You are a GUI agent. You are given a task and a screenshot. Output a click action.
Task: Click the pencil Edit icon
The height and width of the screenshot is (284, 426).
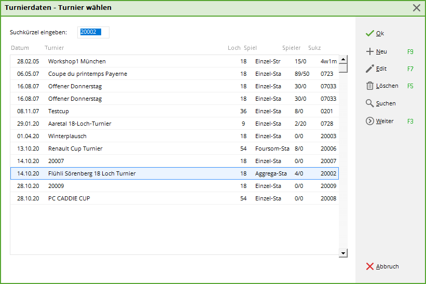click(369, 69)
